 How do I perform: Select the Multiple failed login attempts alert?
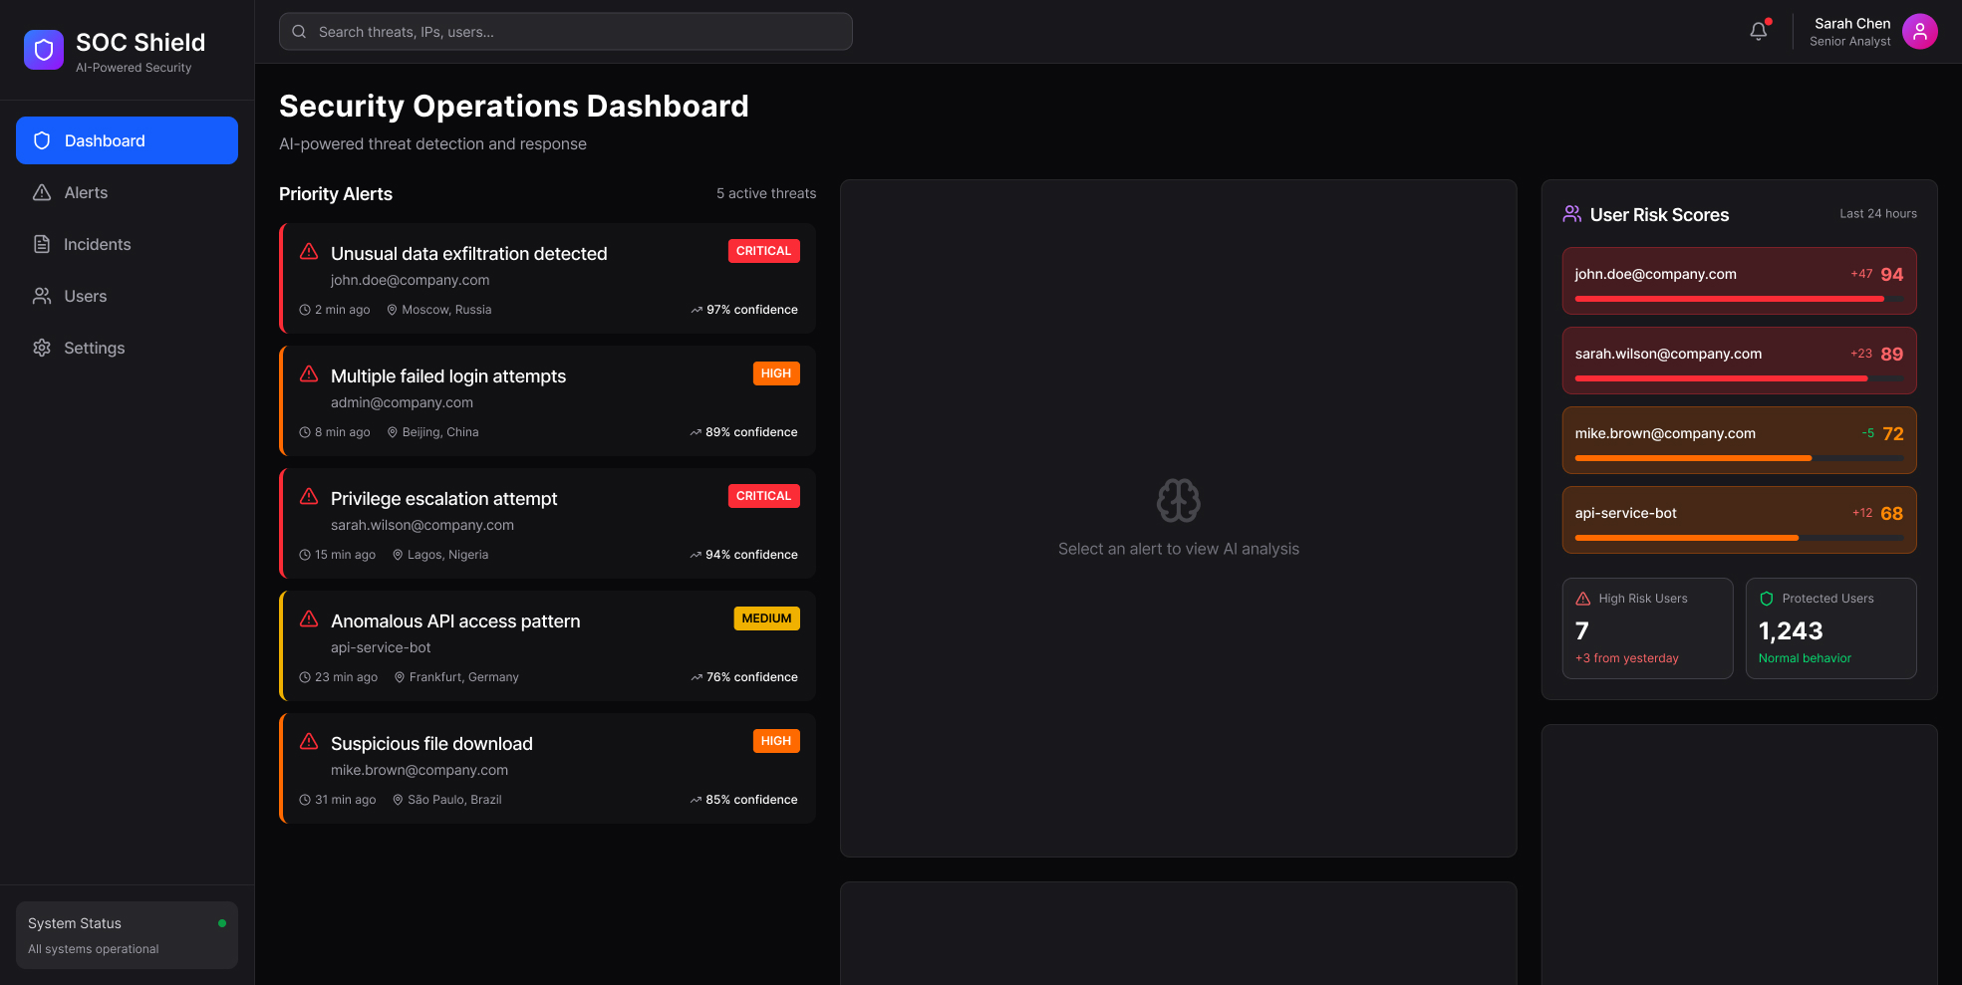click(x=547, y=400)
